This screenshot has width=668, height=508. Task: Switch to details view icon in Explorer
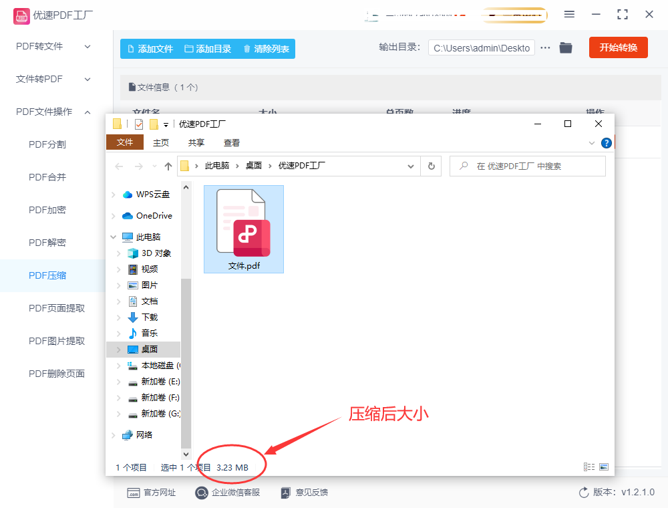tap(589, 467)
